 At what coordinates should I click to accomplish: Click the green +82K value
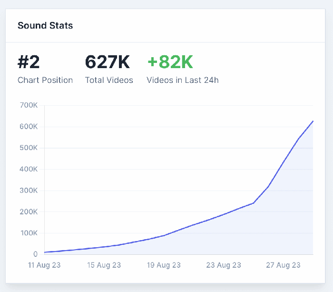170,62
